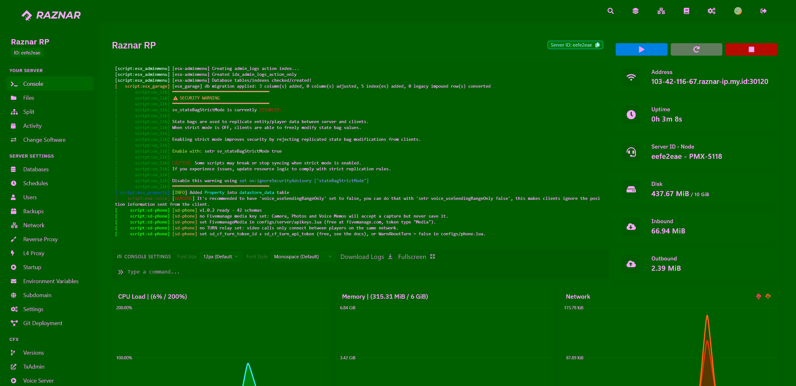Open the search magnifier in top bar
This screenshot has width=796, height=386.
click(x=611, y=11)
